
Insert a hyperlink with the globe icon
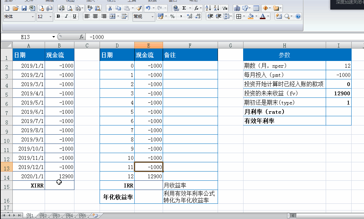pos(176,9)
